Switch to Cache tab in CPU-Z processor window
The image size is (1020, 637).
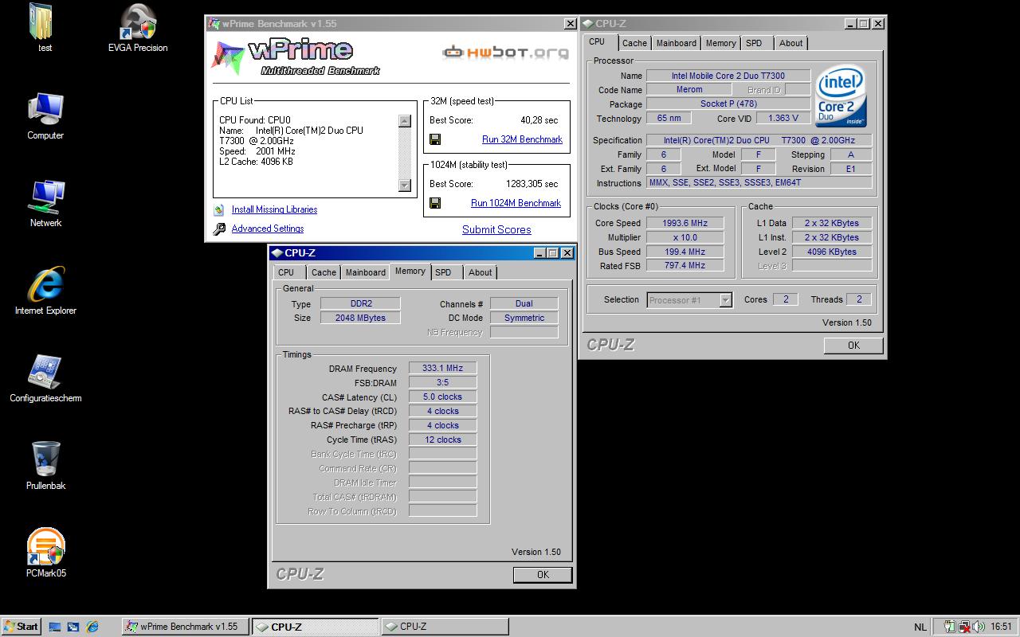[634, 43]
